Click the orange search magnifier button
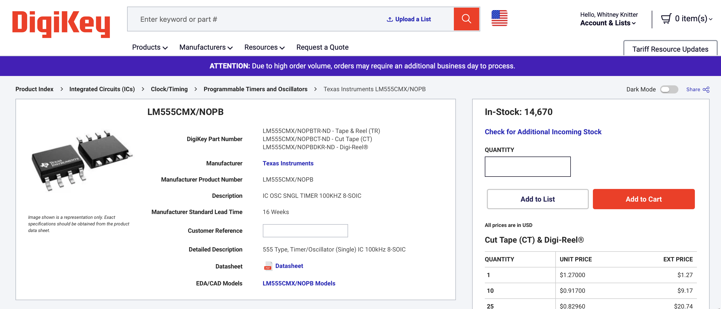The width and height of the screenshot is (721, 309). (466, 19)
